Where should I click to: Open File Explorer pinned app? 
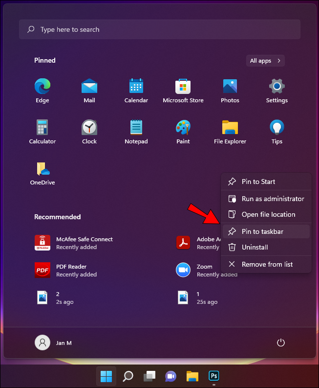tap(230, 132)
